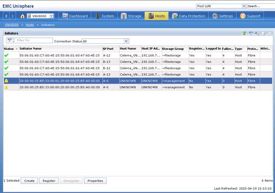Click the storage system icon beside VNX8000
275x193 pixels.
pos(29,16)
